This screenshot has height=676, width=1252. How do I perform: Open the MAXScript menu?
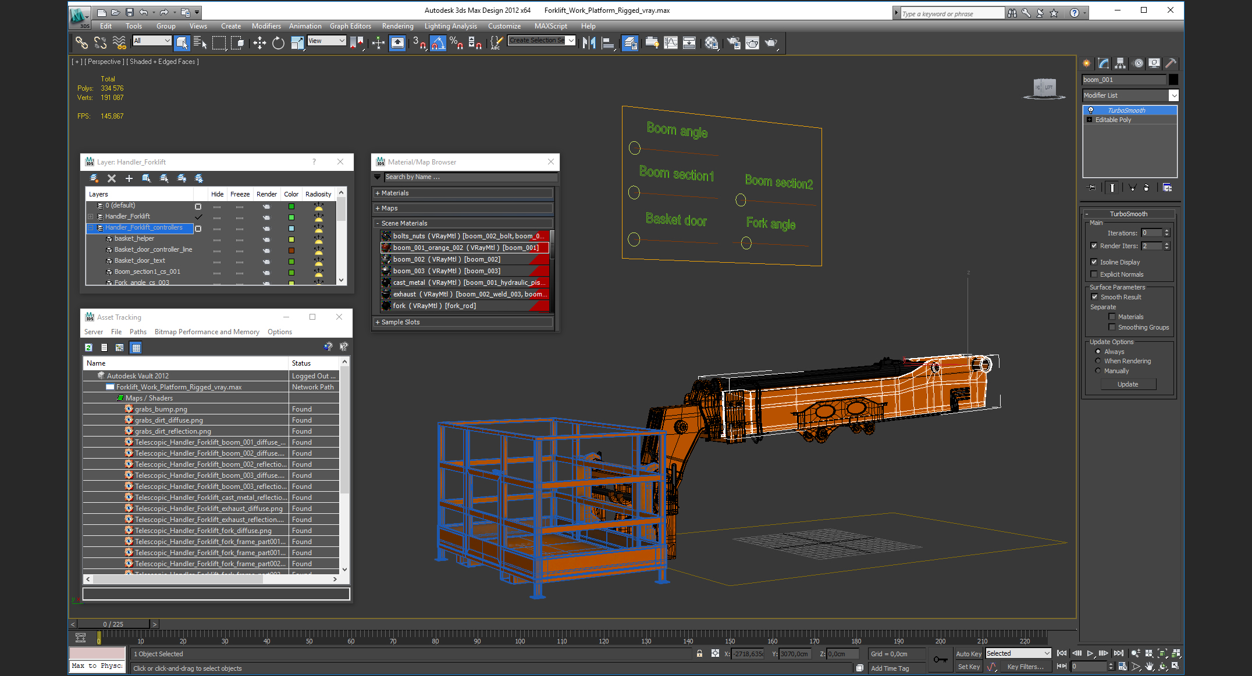(x=550, y=26)
